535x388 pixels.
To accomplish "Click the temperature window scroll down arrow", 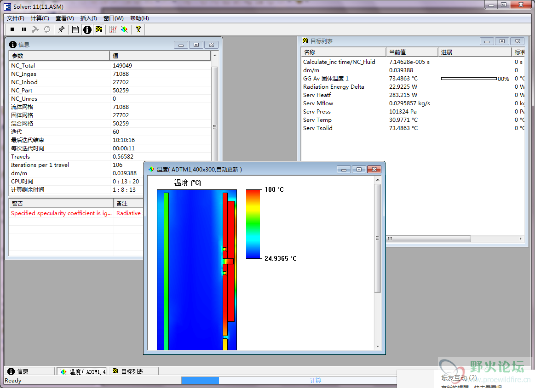I will tap(377, 347).
